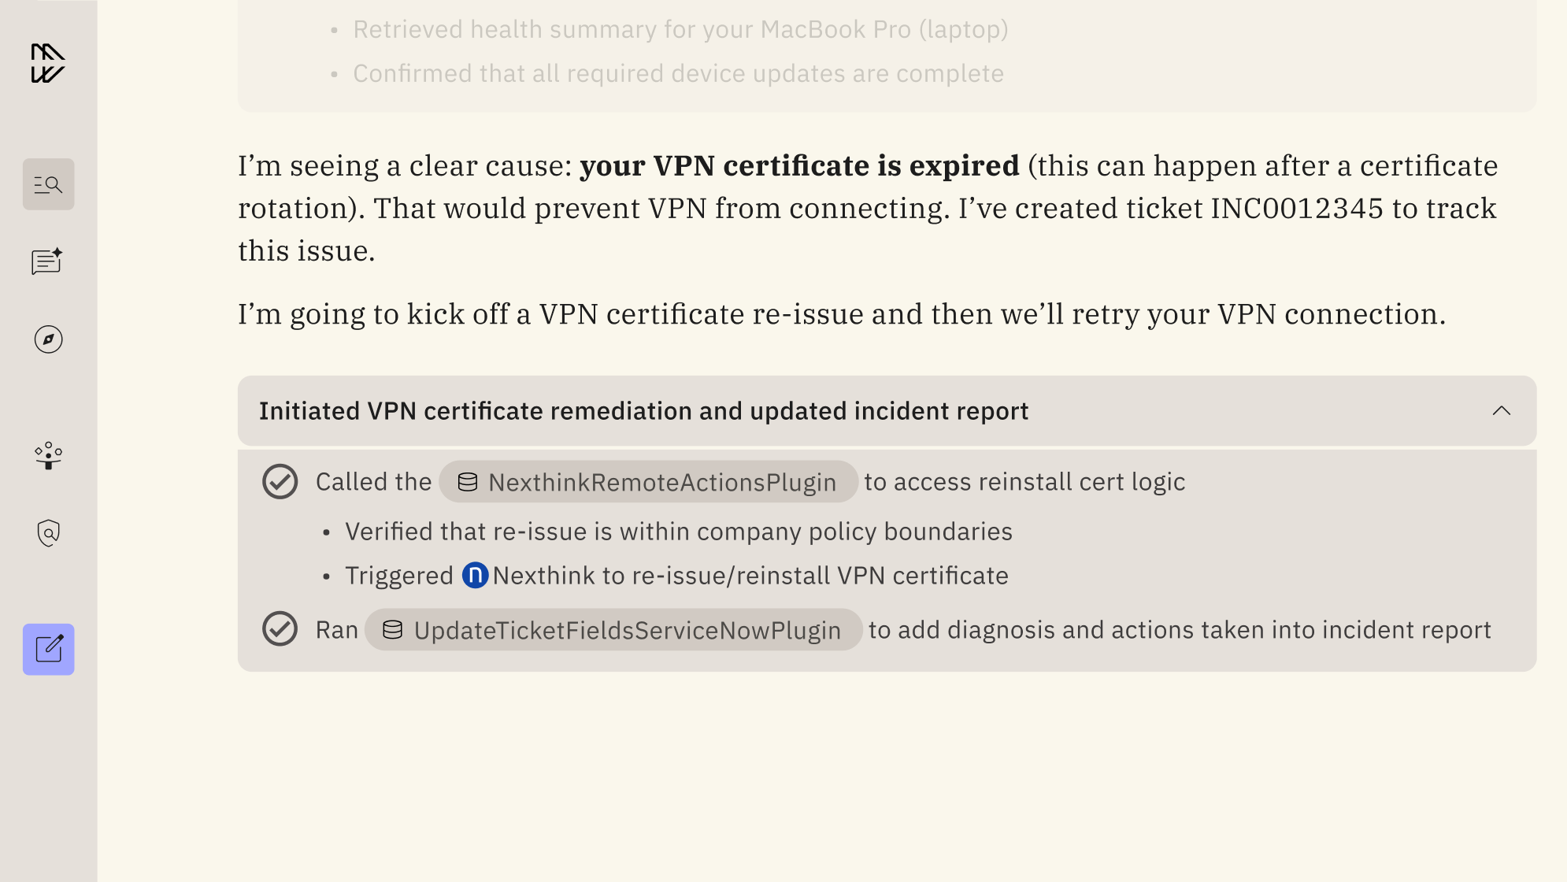1567x882 pixels.
Task: Click the ticket number INC0012345
Action: click(1296, 209)
